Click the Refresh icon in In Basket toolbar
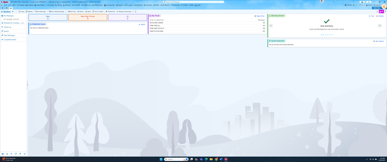Viewport: 387px width, 162px height. pos(29,12)
